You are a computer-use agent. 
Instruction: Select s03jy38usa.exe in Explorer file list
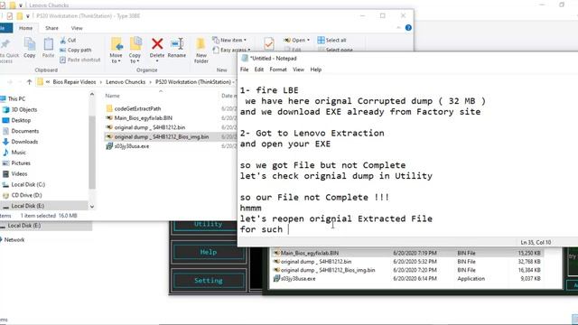(127, 146)
